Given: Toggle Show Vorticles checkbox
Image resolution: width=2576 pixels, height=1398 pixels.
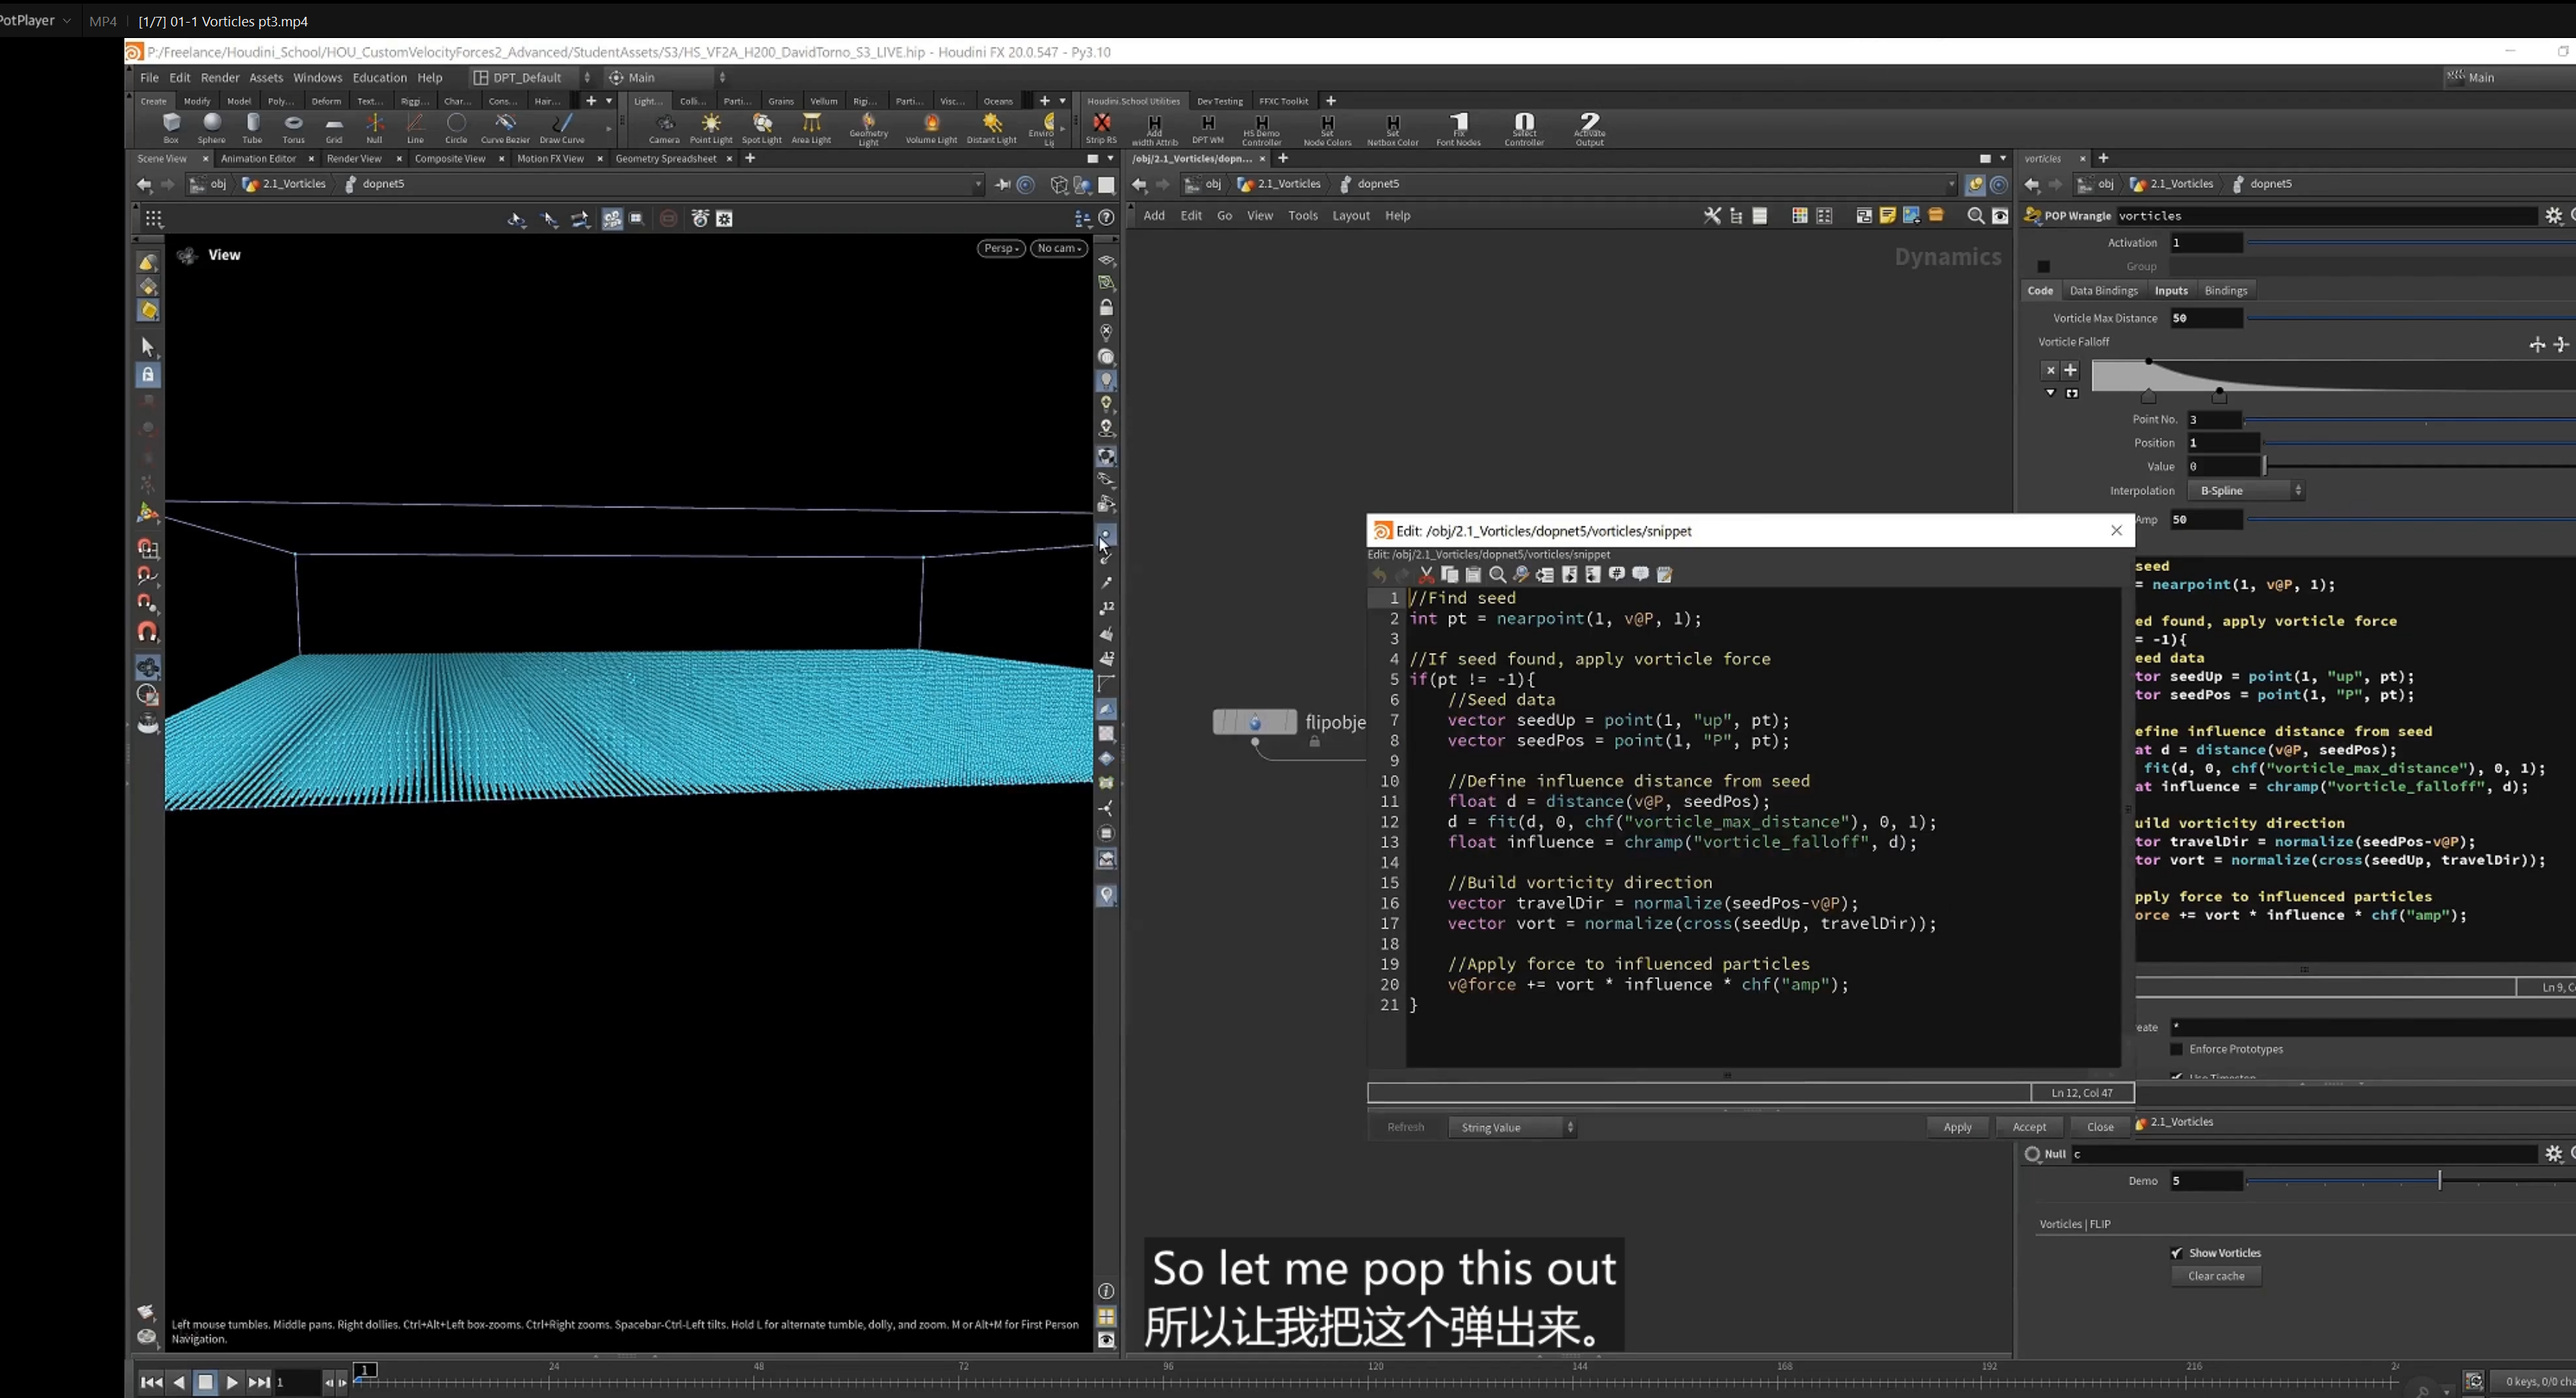Looking at the screenshot, I should (x=2176, y=1253).
